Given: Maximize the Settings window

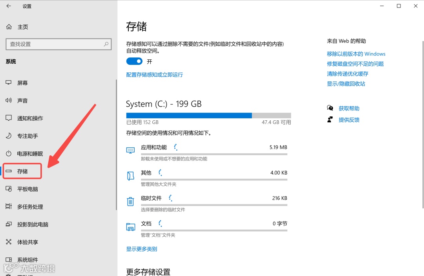Looking at the screenshot, I should coord(398,6).
